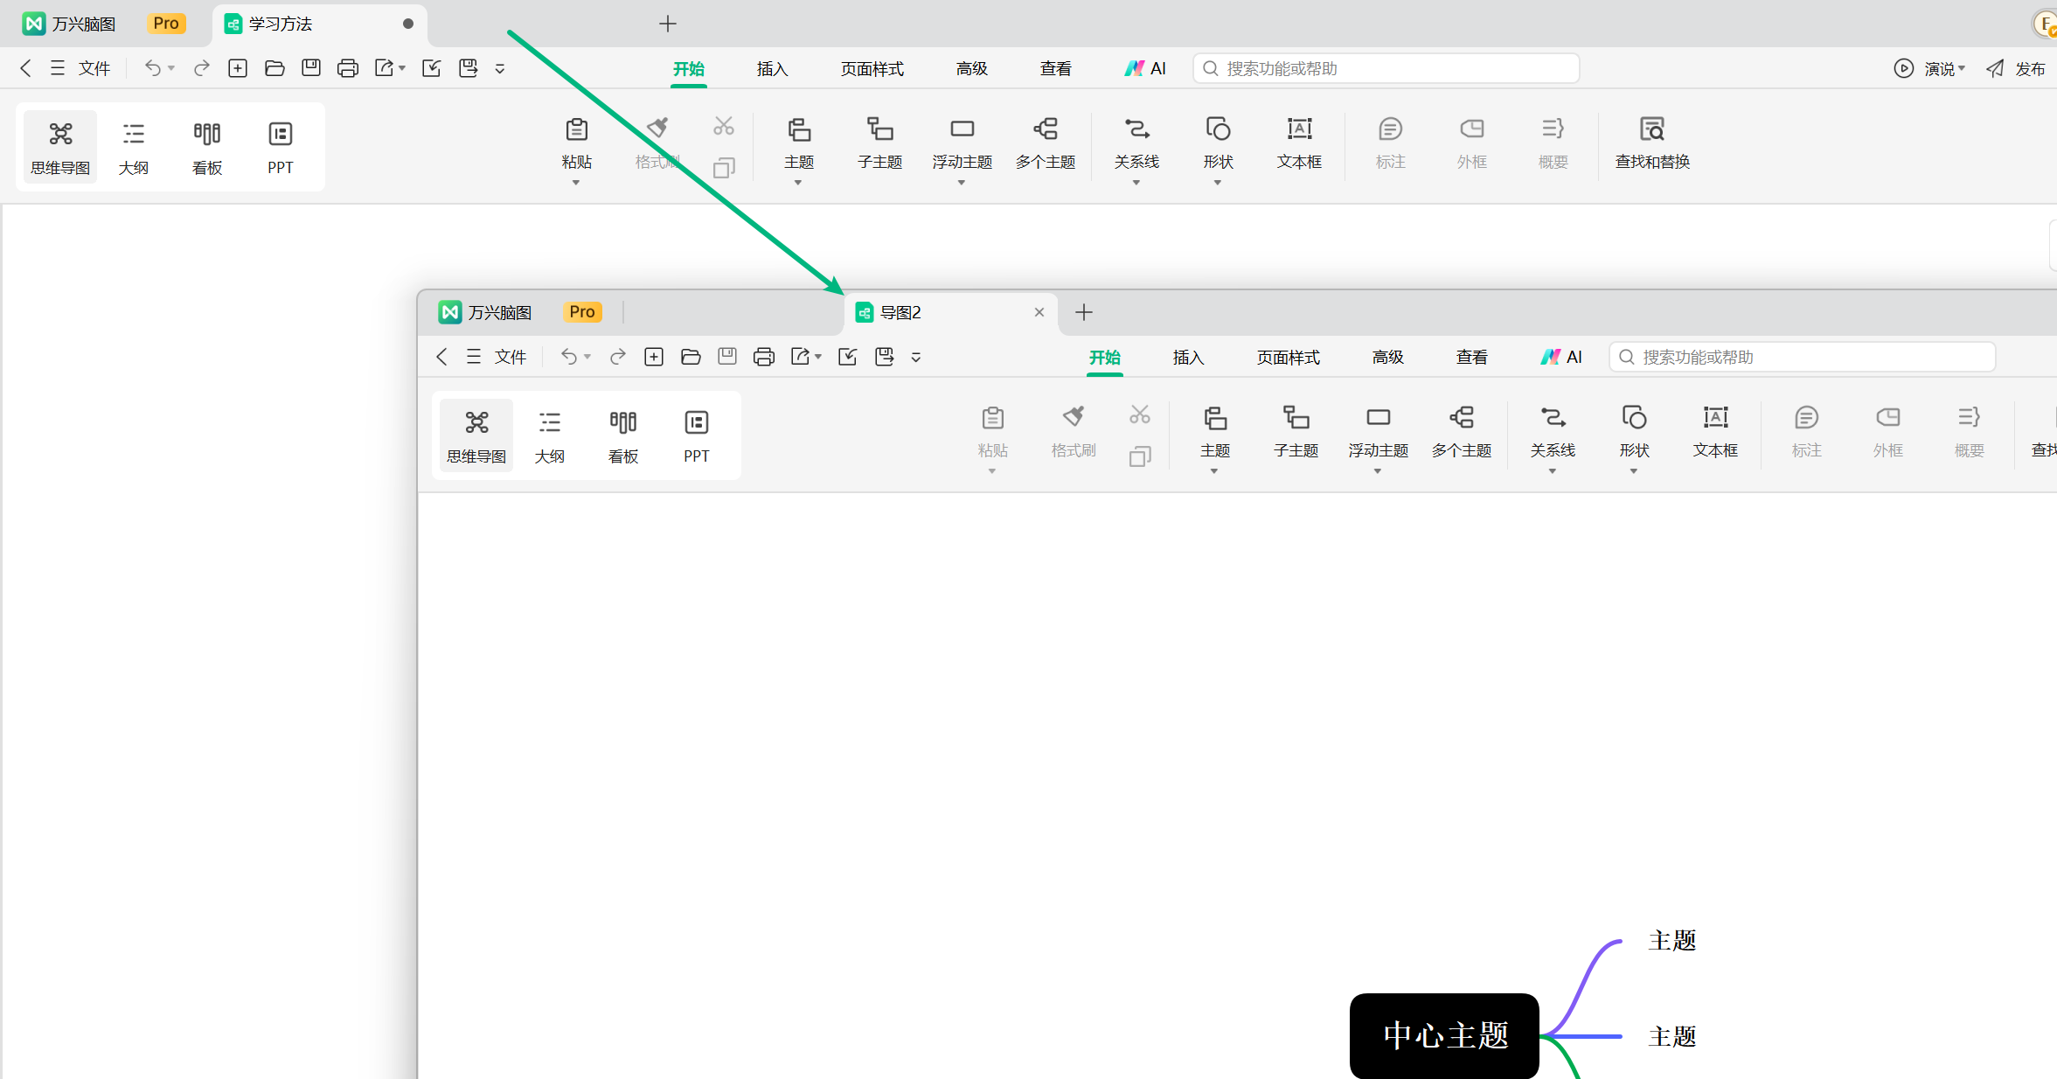Click new document icon in front window toolbar
This screenshot has height=1079, width=2057.
coord(654,357)
